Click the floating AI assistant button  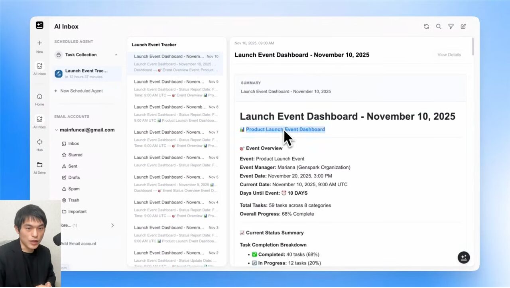pos(463,257)
